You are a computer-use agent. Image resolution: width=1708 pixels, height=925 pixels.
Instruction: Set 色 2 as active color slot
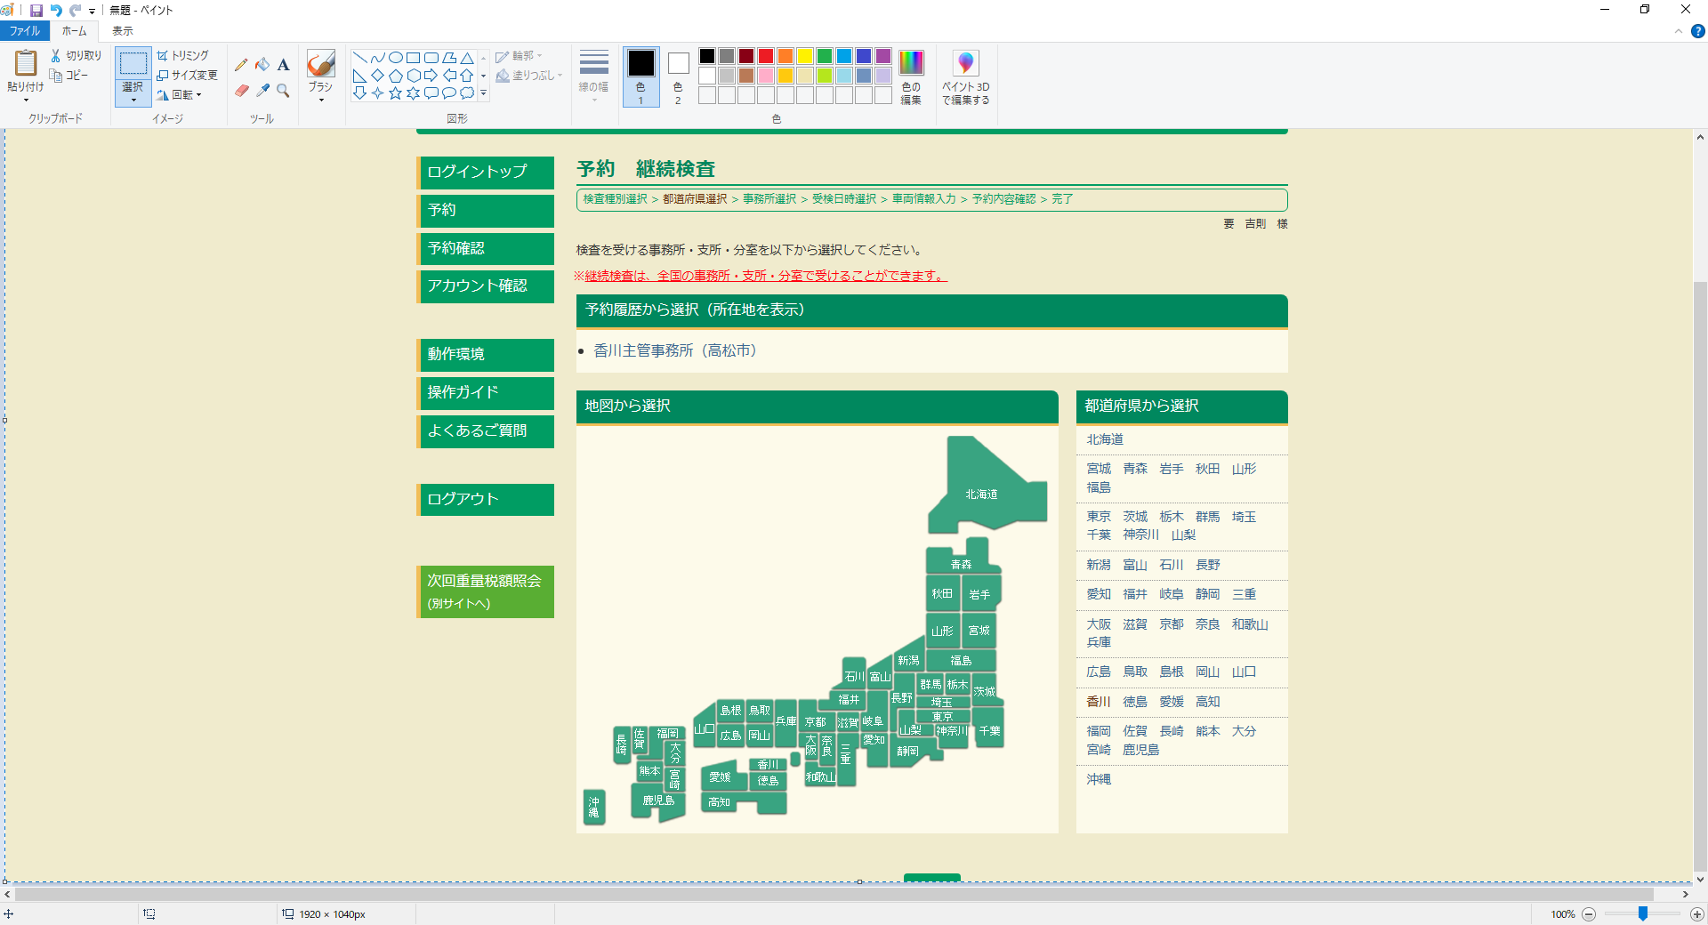coord(678,77)
